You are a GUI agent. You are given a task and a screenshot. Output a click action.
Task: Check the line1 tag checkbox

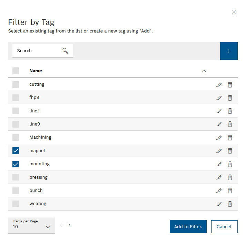pyautogui.click(x=16, y=111)
